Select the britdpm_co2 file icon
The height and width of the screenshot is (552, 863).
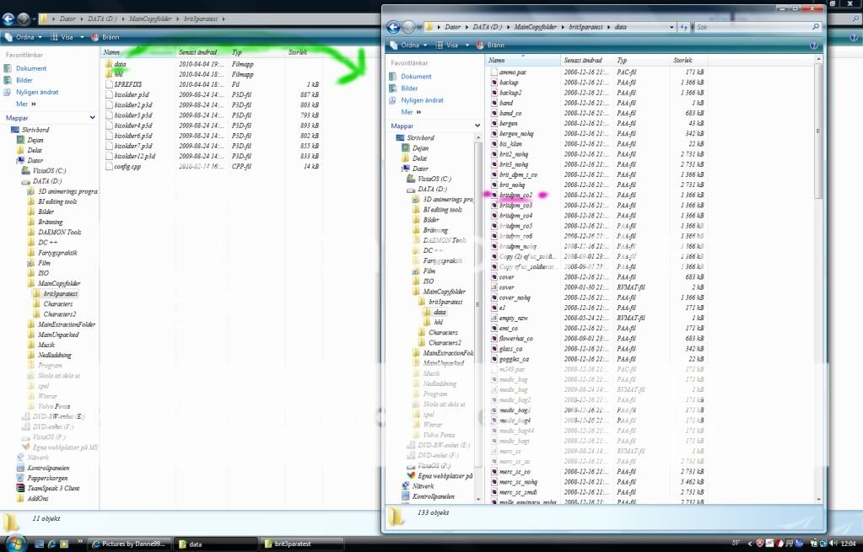click(494, 195)
